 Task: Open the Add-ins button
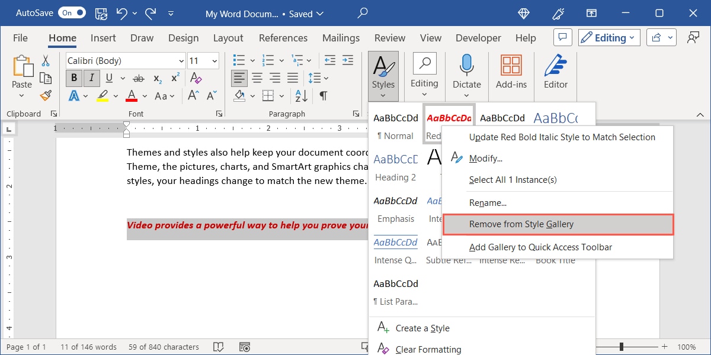[511, 71]
